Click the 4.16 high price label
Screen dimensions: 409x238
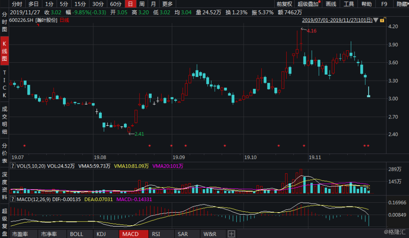311,31
